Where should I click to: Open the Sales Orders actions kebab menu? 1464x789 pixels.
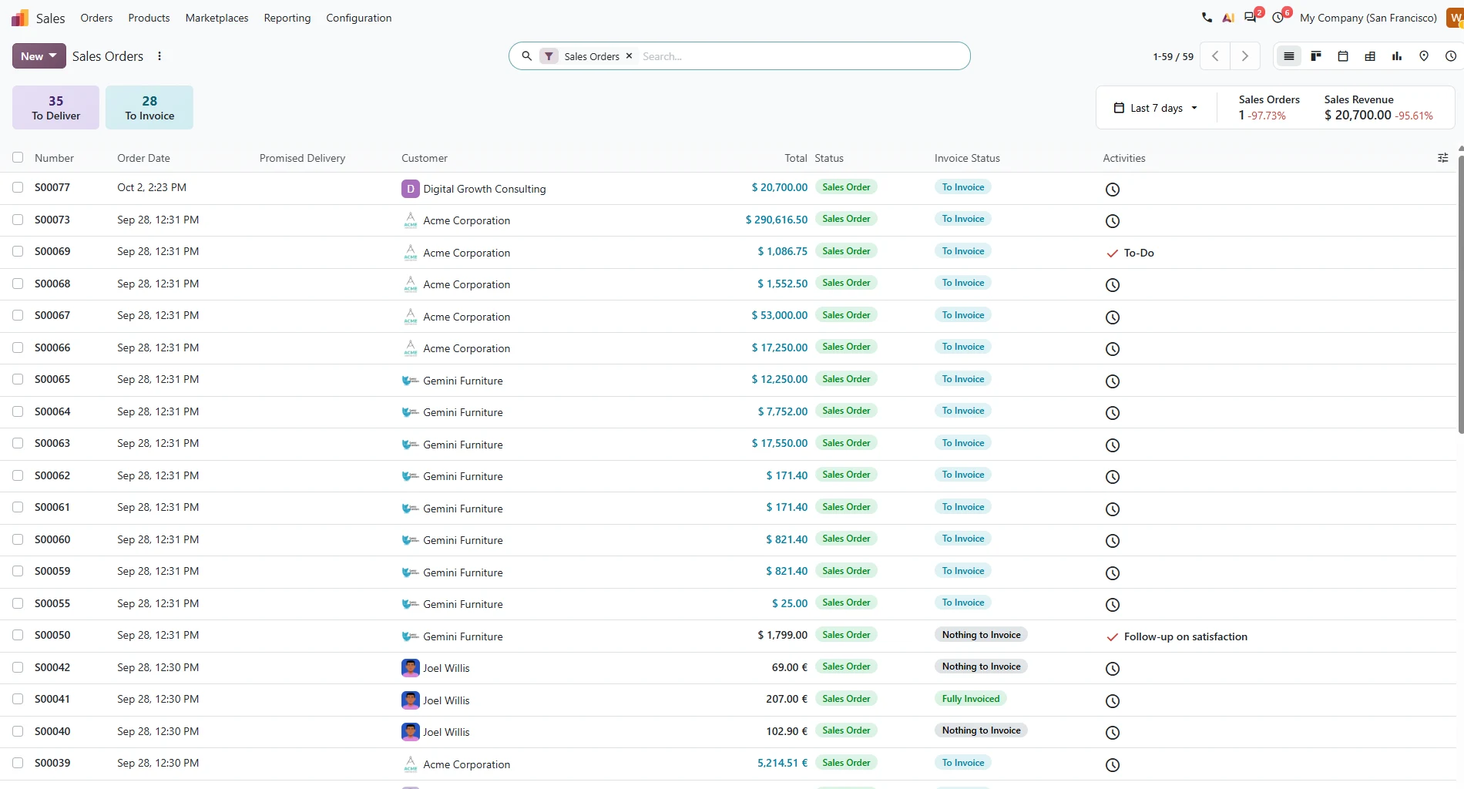click(159, 56)
